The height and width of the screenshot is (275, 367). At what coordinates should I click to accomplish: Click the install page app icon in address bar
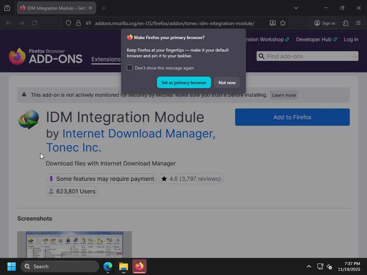pyautogui.click(x=273, y=23)
